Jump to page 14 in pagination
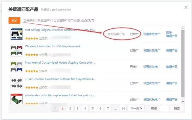Viewport: 192px width, 120px height. click(123, 108)
